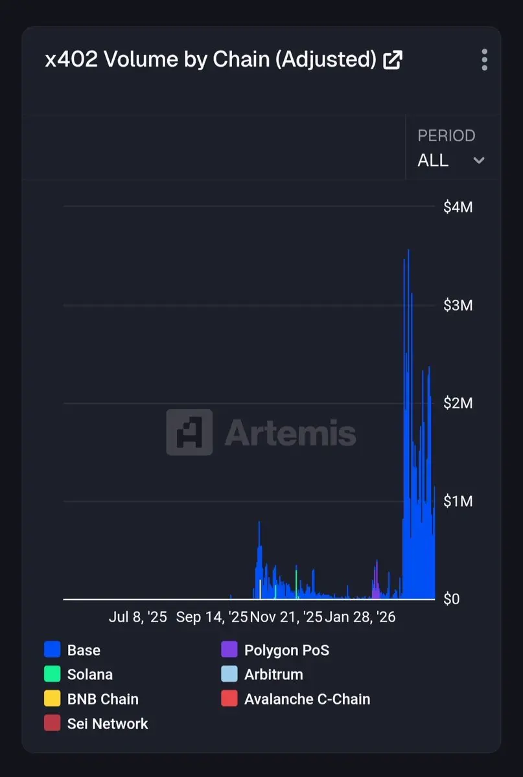523x777 pixels.
Task: Click the $2M y-axis label
Action: (458, 403)
